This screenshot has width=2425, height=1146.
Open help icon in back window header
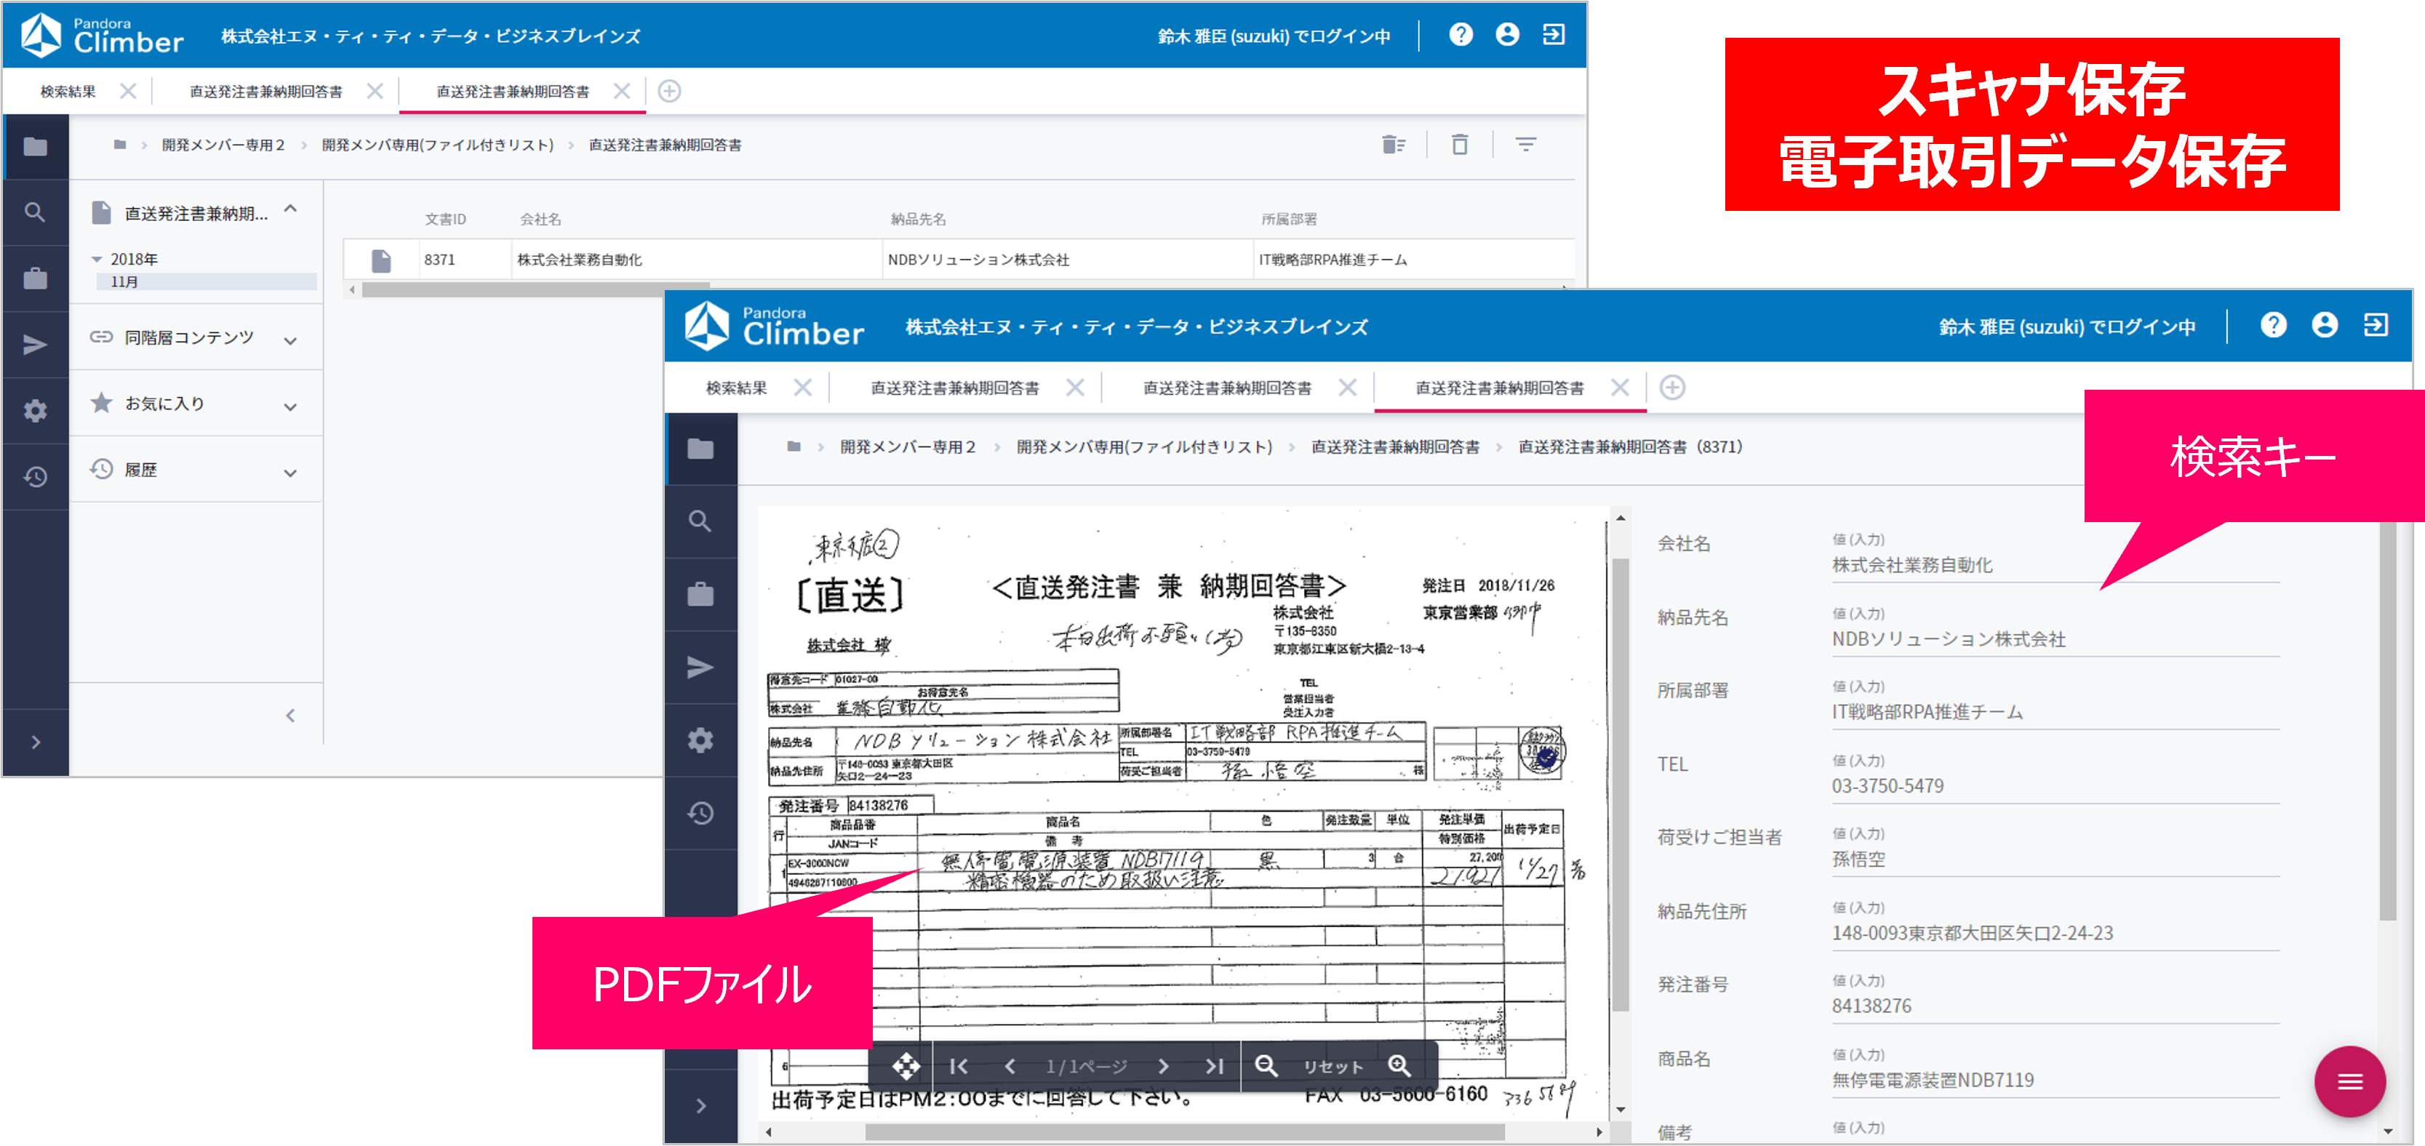click(x=1460, y=35)
